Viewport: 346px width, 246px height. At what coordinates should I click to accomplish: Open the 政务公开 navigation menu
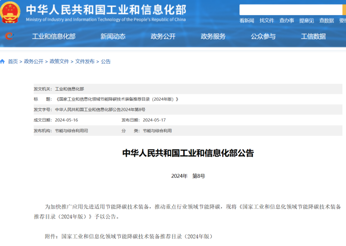[163, 36]
